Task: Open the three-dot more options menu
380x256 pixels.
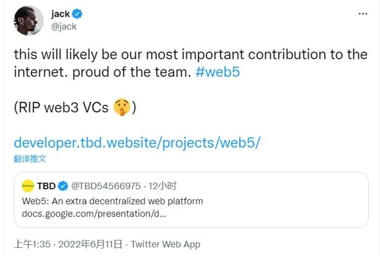Action: (363, 14)
